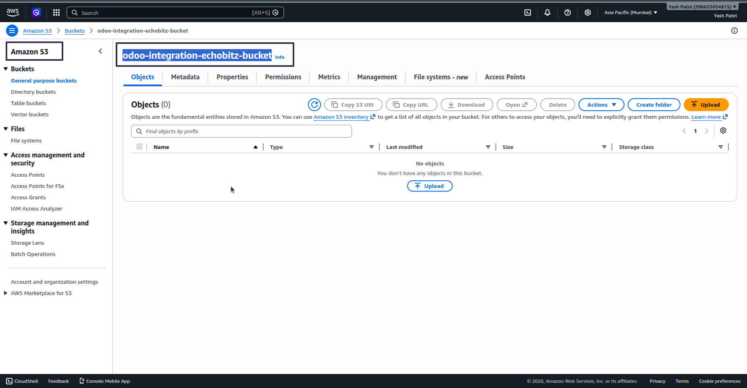Screen dimensions: 747x388
Task: Collapse the Amazon S3 side panel arrow
Action: (x=100, y=51)
